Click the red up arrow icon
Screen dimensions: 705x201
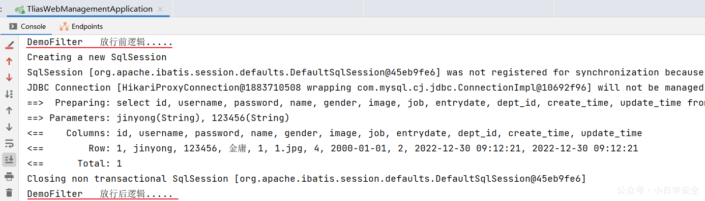point(9,61)
